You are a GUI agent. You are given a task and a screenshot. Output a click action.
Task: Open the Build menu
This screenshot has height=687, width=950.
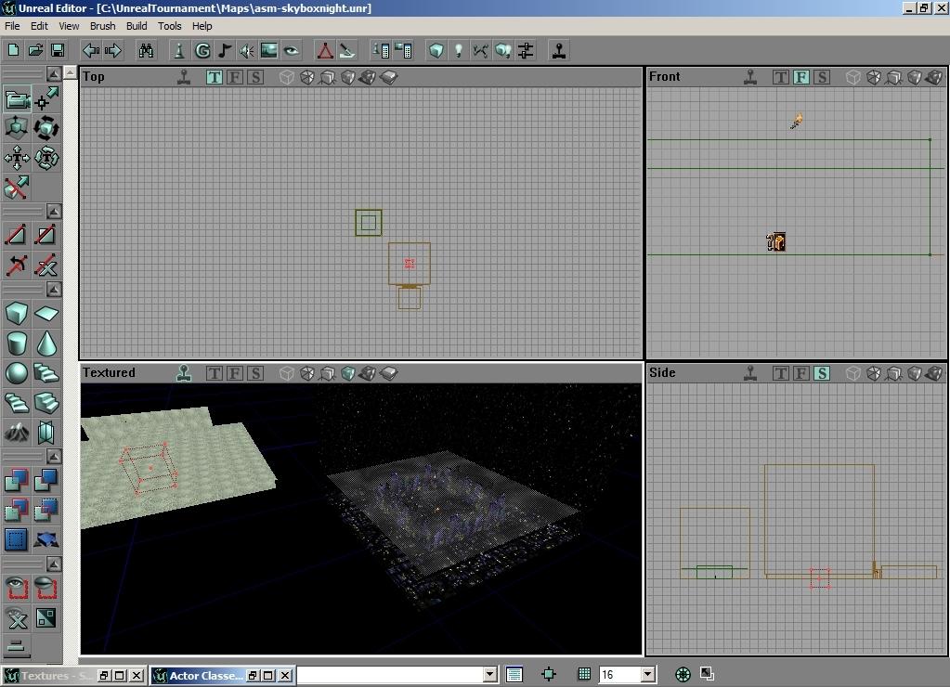click(137, 26)
